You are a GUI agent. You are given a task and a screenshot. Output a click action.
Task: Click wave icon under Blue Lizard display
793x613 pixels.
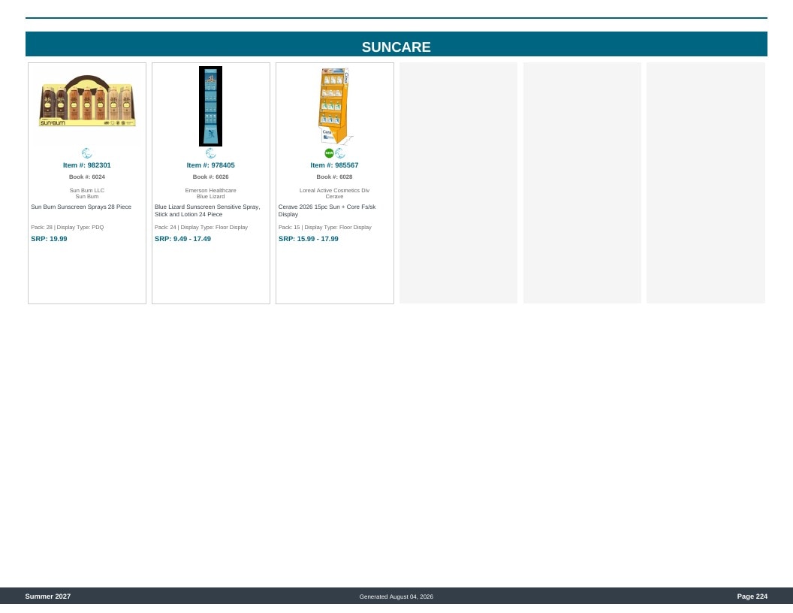pyautogui.click(x=211, y=153)
